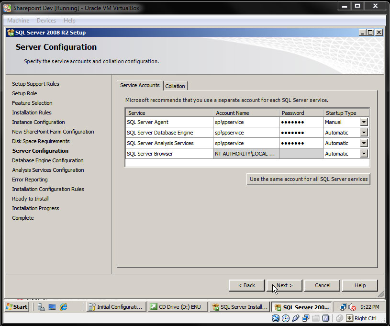Click Database Engine Configuration step
Viewport: 390px width, 326px height.
click(48, 160)
